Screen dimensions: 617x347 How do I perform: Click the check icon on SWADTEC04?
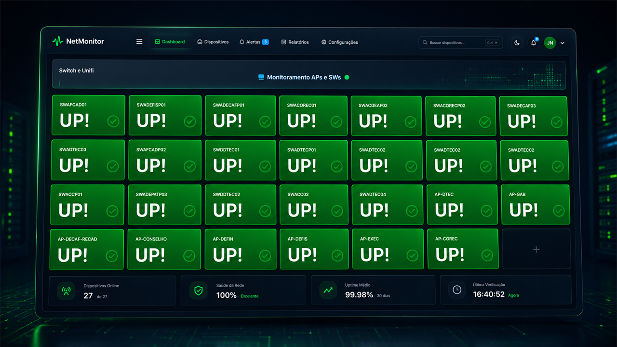[412, 211]
